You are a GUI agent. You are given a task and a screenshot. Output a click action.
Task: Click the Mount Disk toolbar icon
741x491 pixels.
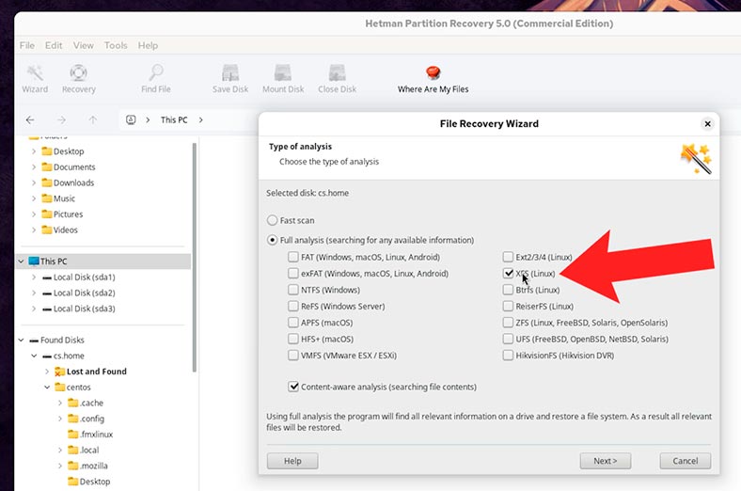283,72
